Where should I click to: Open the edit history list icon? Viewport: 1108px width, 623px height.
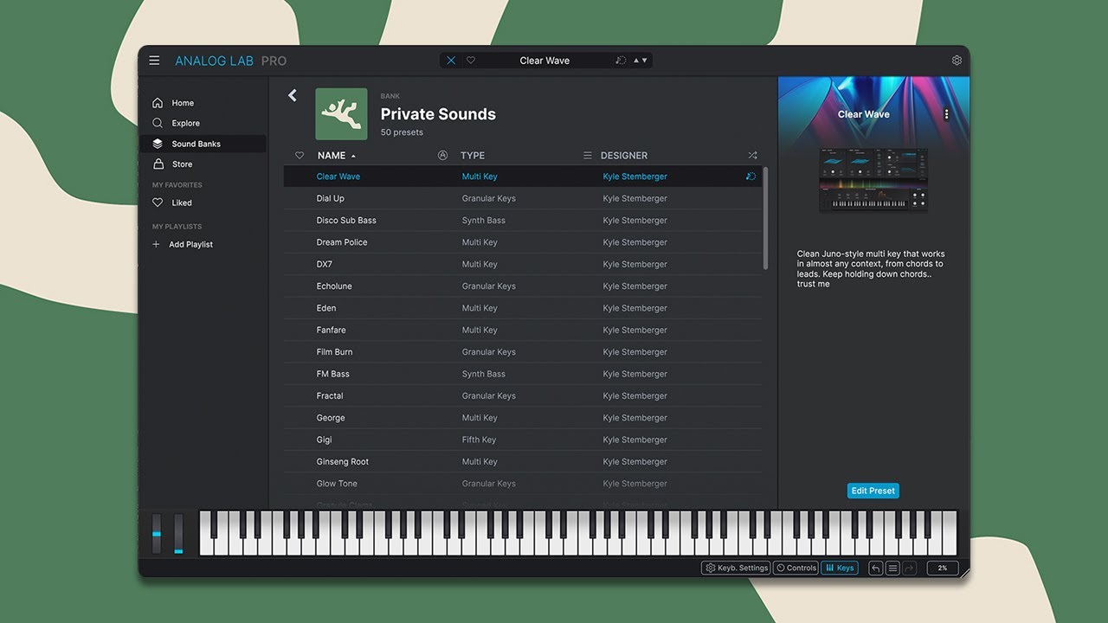pyautogui.click(x=893, y=568)
